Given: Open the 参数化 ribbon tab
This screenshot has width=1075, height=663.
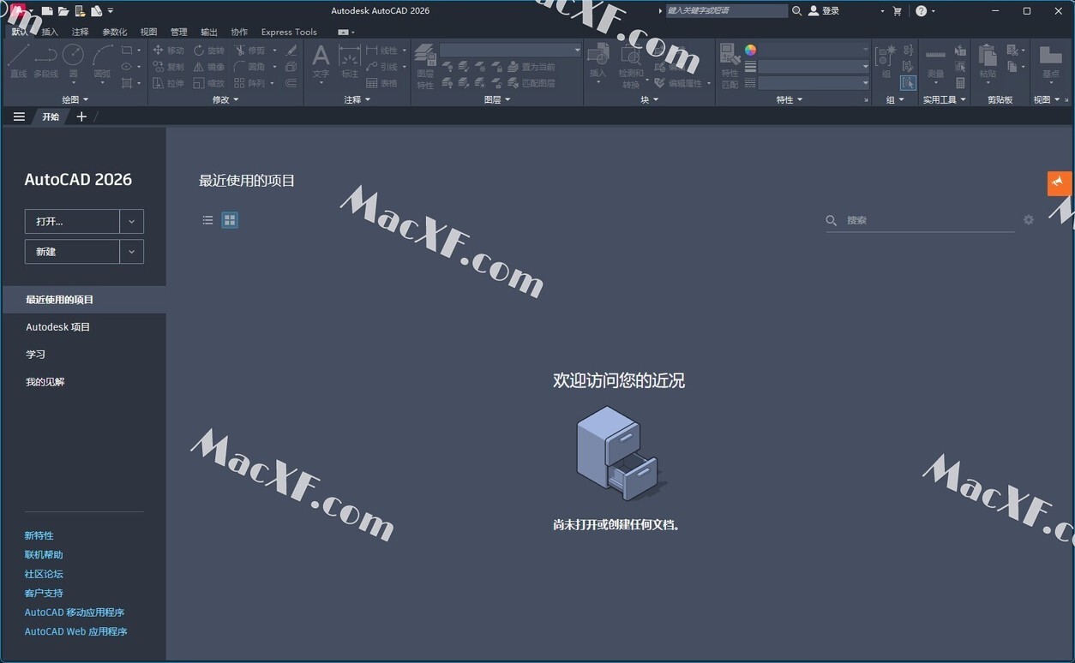Looking at the screenshot, I should click(x=114, y=32).
